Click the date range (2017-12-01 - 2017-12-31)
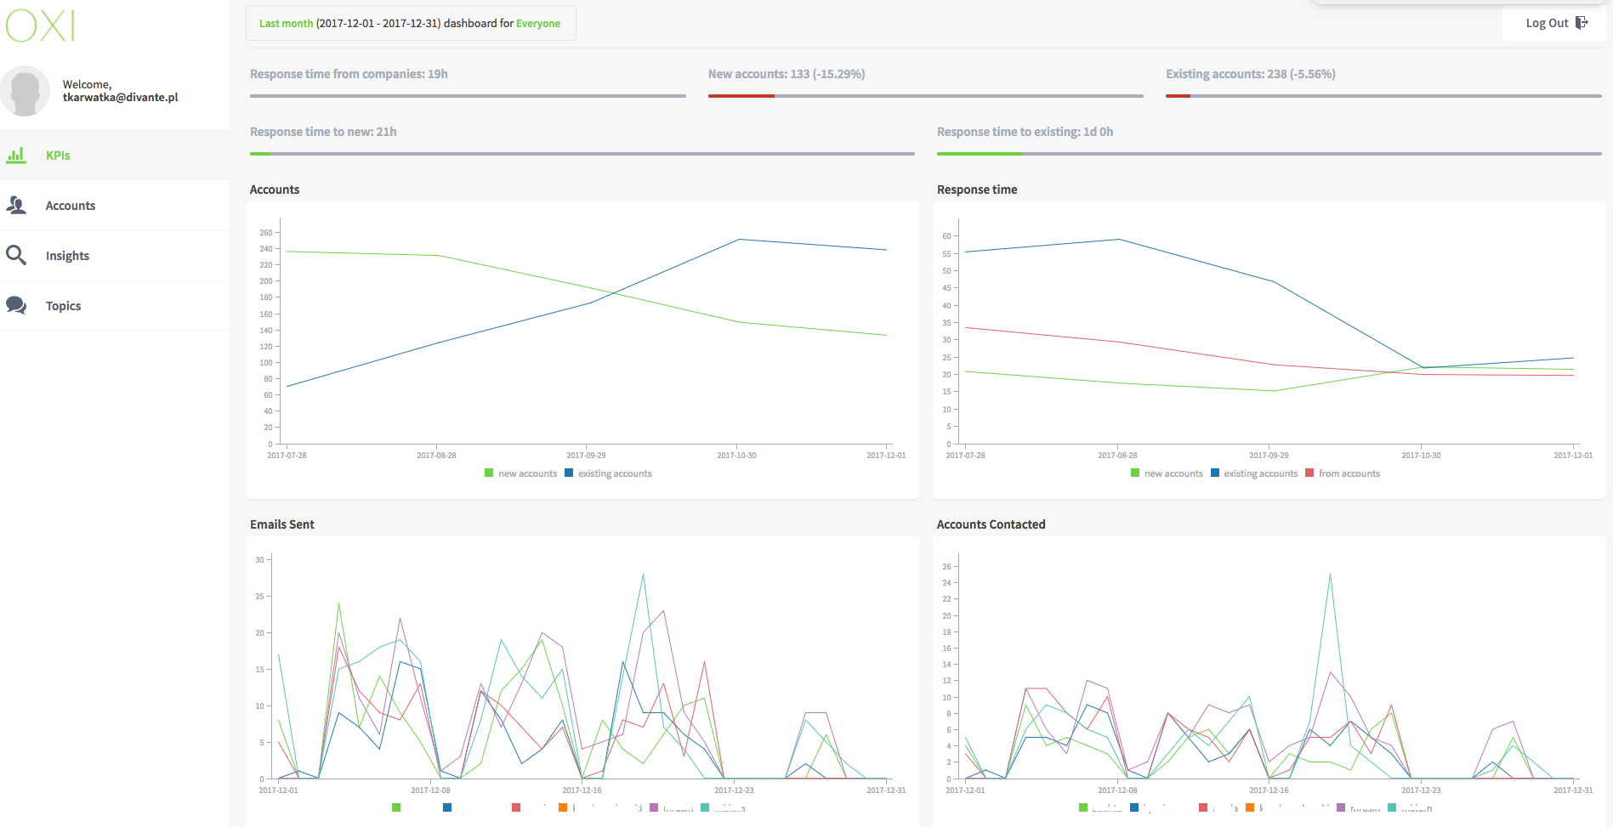Image resolution: width=1613 pixels, height=827 pixels. tap(378, 24)
